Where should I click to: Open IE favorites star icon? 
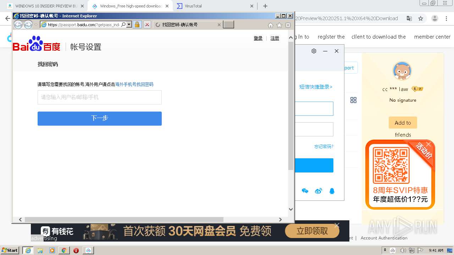[279, 25]
